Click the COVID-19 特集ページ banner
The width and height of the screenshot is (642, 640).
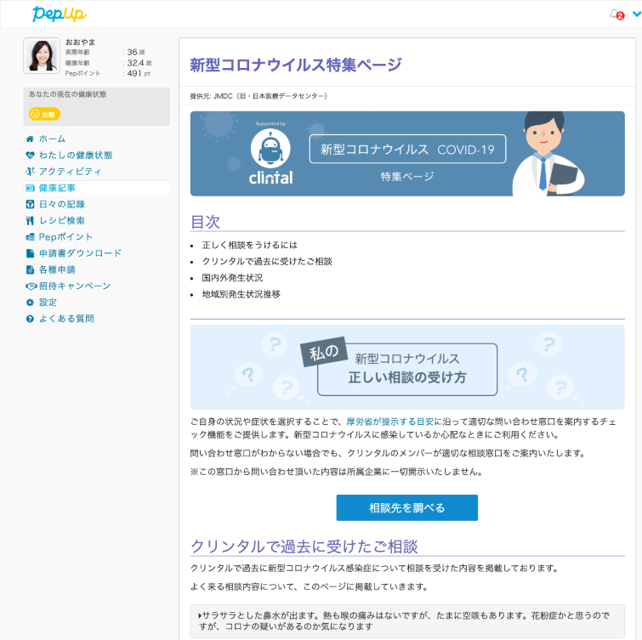pos(407,154)
